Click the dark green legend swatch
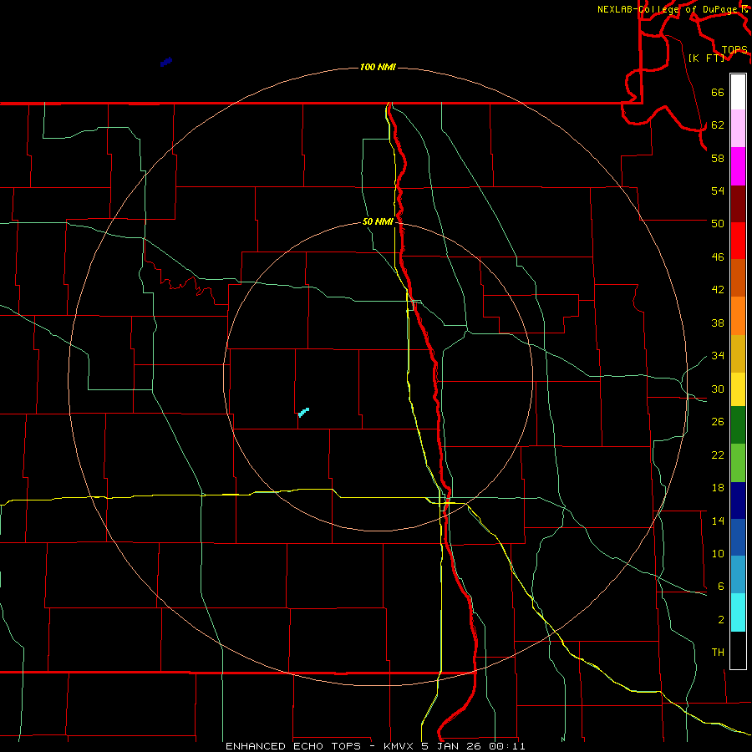752x752 pixels. pos(738,425)
